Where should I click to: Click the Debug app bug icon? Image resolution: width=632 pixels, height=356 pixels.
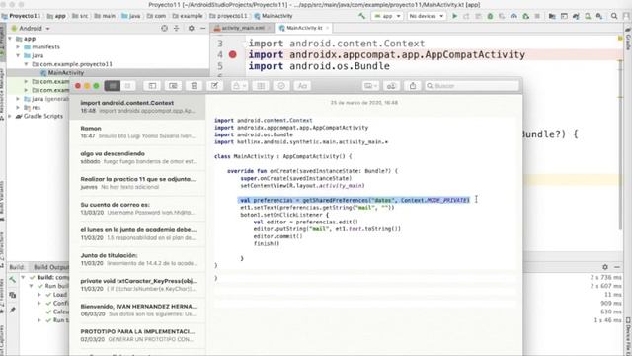click(x=490, y=16)
